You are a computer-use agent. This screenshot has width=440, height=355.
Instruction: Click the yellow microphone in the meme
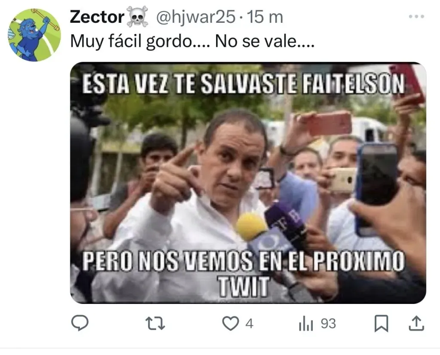pos(251,226)
